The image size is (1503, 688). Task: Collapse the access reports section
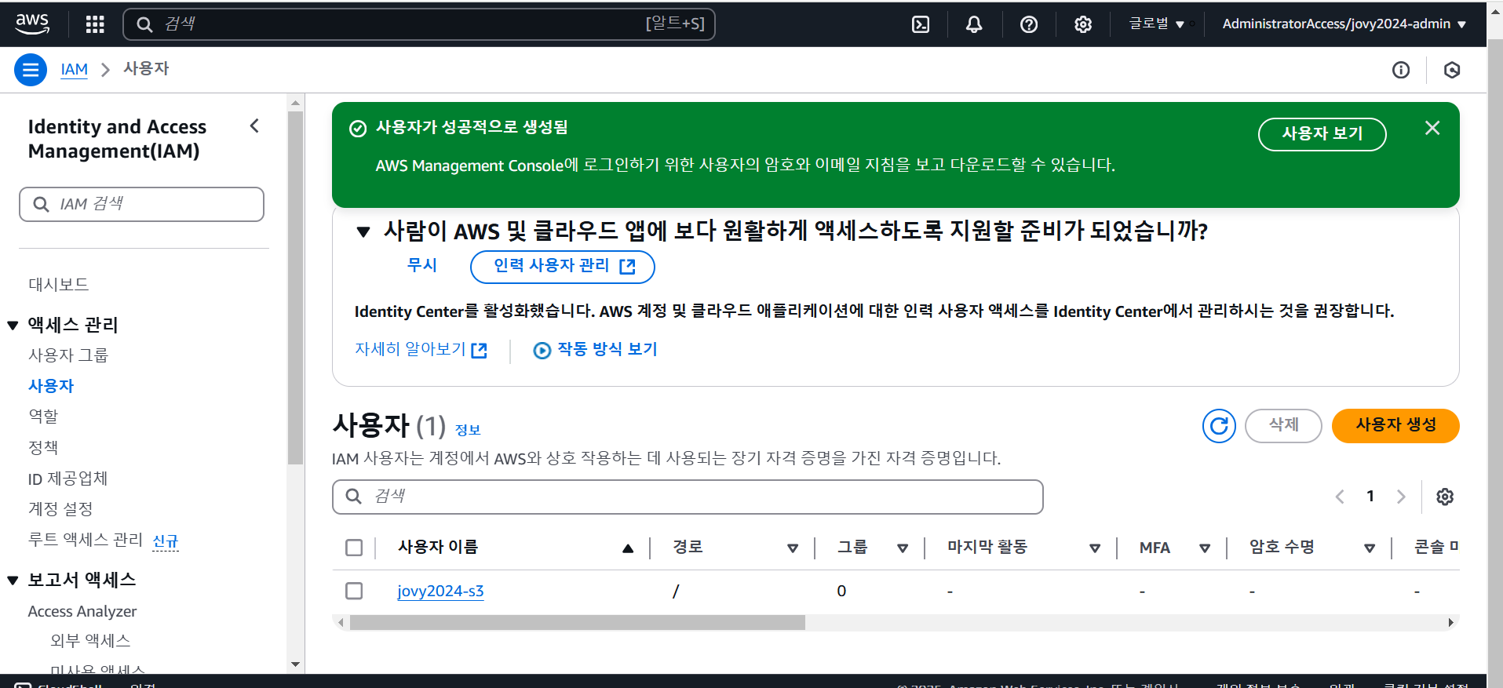[x=13, y=581]
